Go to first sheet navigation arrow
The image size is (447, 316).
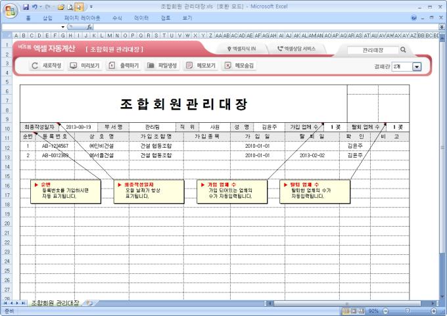point(5,303)
